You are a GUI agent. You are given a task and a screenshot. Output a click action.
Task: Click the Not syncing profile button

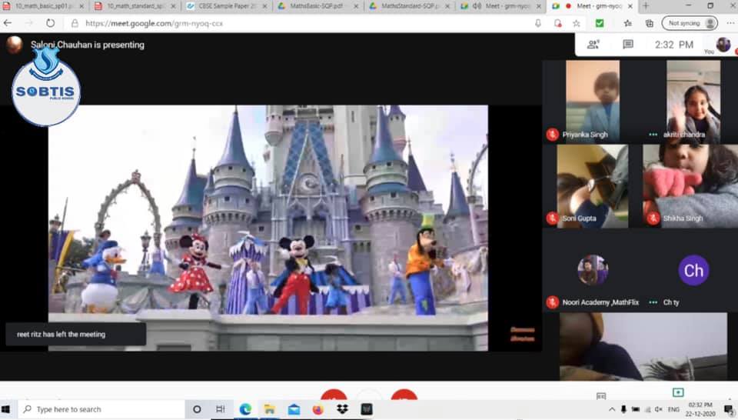click(x=690, y=23)
